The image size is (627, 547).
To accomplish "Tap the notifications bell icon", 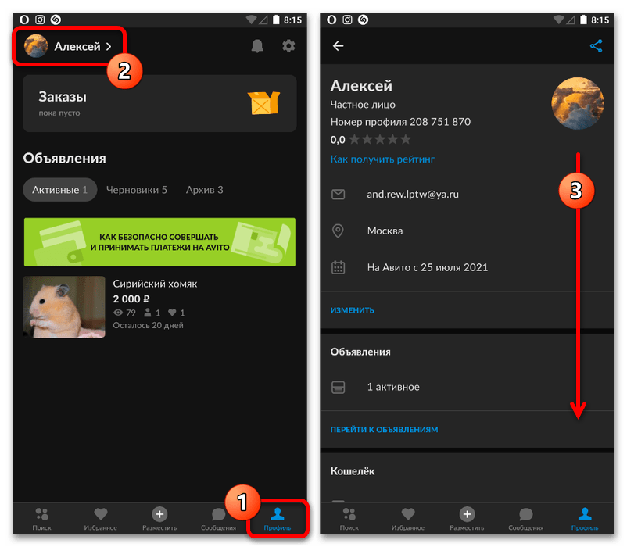I will tap(257, 47).
